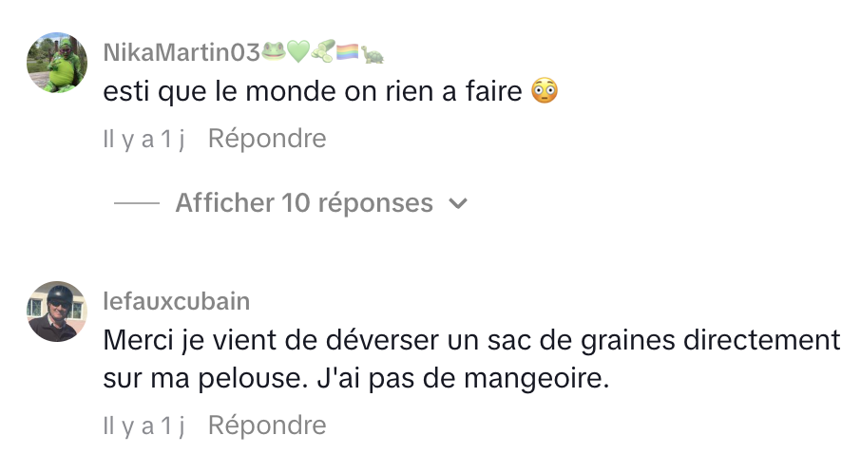
Task: Click the frog emoji after NikaMartin03
Action: (x=274, y=52)
